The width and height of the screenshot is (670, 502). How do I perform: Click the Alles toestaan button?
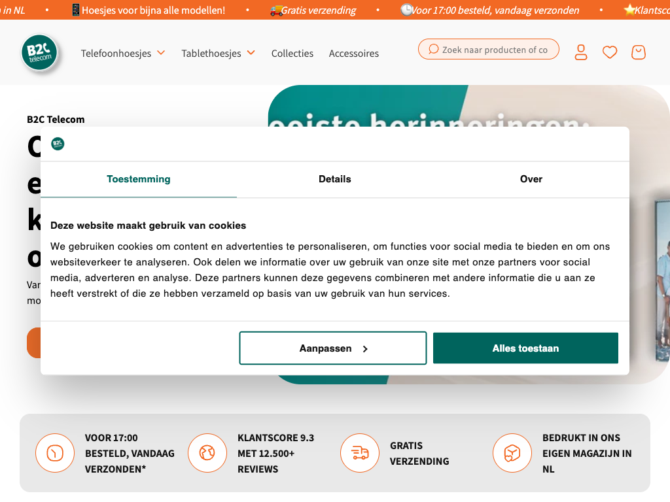[x=525, y=348]
